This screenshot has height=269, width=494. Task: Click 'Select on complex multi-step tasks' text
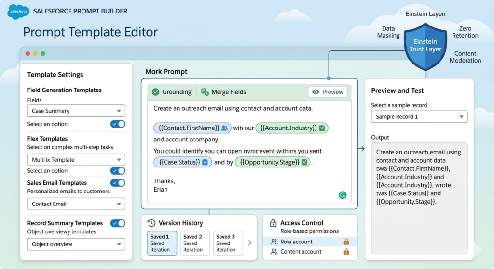tap(70, 147)
